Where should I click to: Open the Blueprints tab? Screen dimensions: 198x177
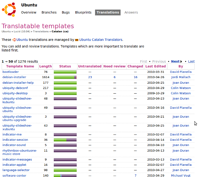(x=83, y=13)
